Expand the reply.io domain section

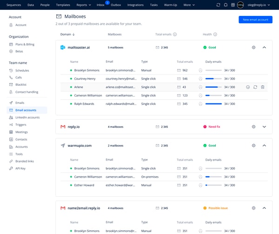264,127
